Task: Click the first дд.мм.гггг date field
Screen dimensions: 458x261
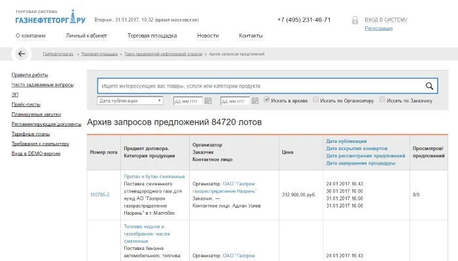Action: point(188,101)
